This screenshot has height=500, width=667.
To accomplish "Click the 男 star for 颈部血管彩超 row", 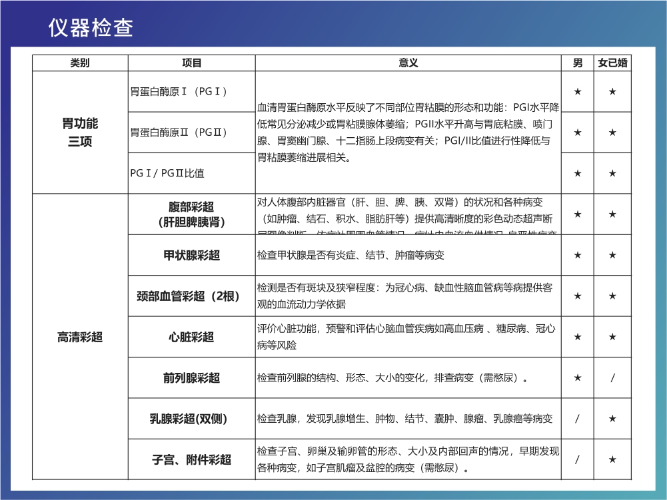I will (577, 296).
